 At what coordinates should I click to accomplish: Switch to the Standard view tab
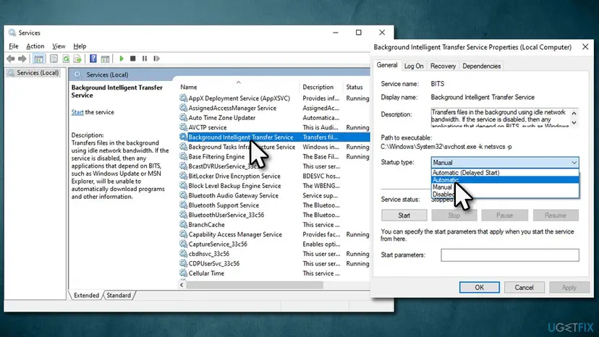pyautogui.click(x=119, y=295)
